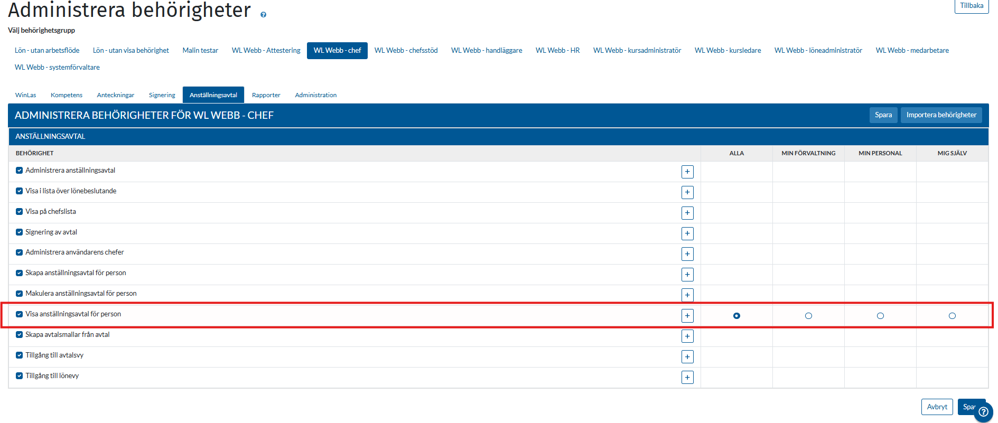Select Mig själv radio for Visa anställningsavtal
This screenshot has height=423, width=998.
click(x=952, y=316)
